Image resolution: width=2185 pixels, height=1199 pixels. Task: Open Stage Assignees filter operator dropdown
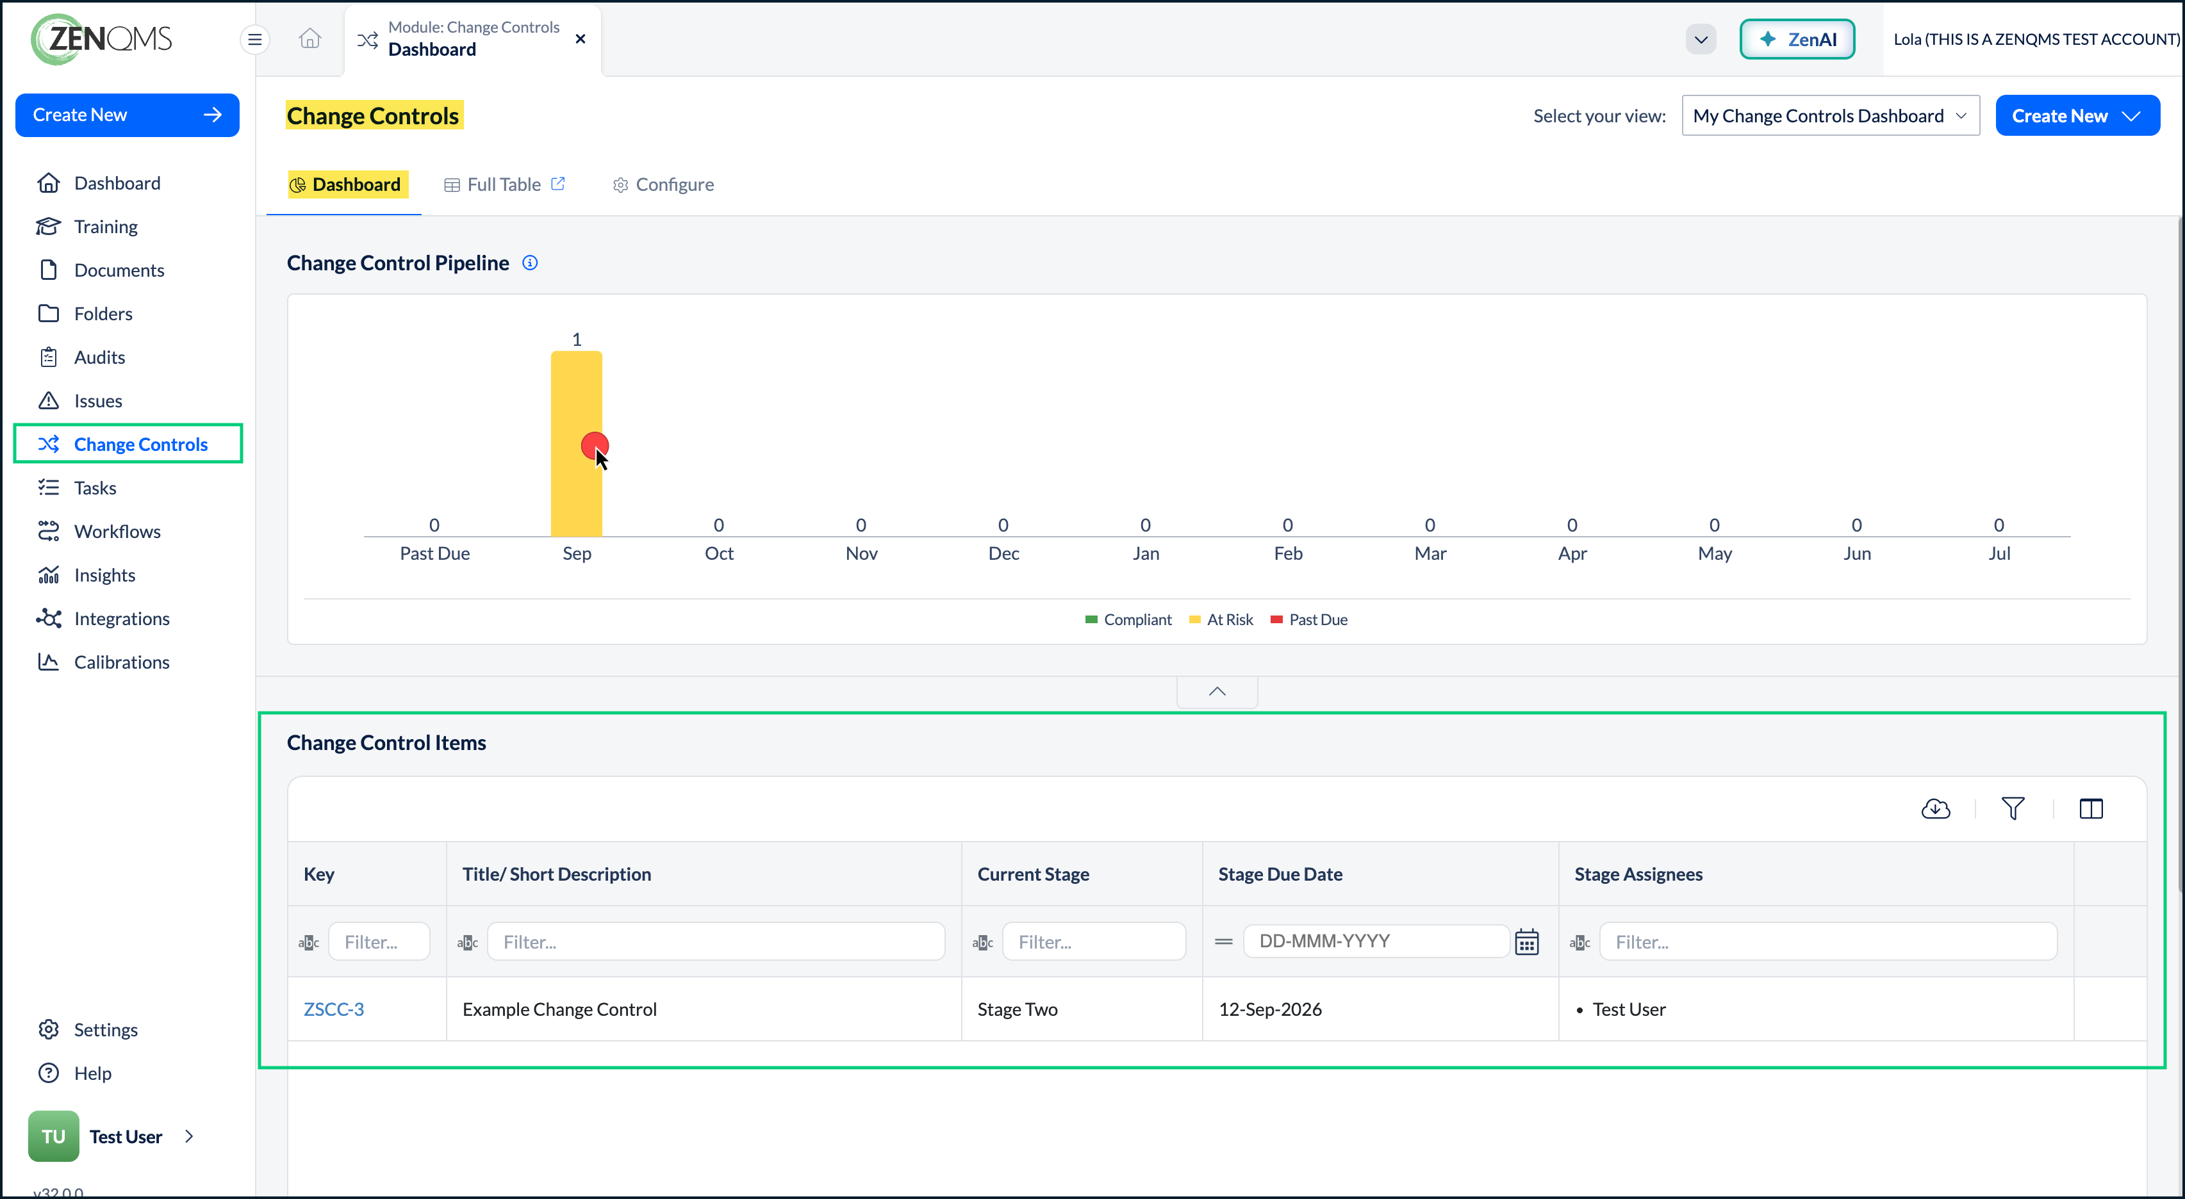pyautogui.click(x=1579, y=942)
